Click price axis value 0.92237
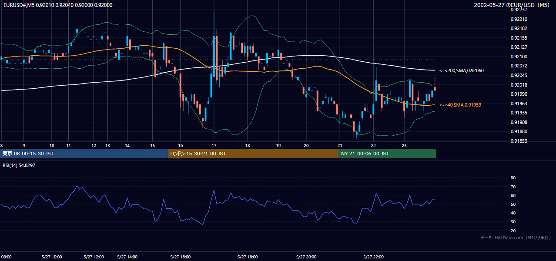Screen dimensions: 556x261 point(519,10)
